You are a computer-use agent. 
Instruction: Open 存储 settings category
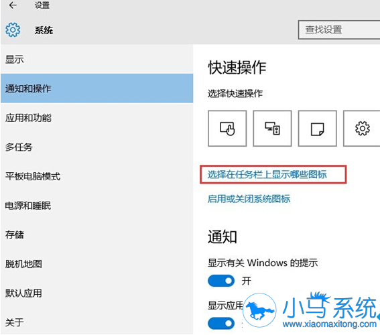[x=97, y=234]
